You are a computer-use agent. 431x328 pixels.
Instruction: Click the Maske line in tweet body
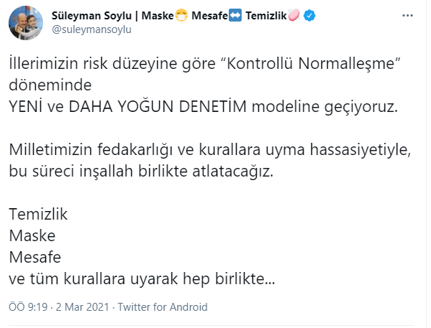point(32,236)
